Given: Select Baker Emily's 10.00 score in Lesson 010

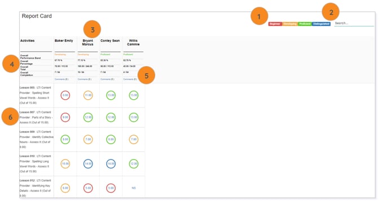Looking at the screenshot, I should 65,164.
